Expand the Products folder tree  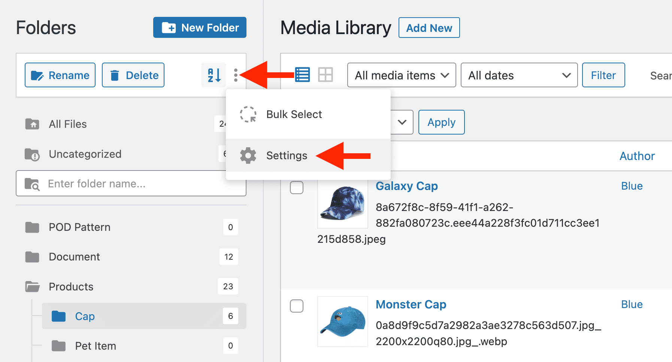pyautogui.click(x=32, y=286)
